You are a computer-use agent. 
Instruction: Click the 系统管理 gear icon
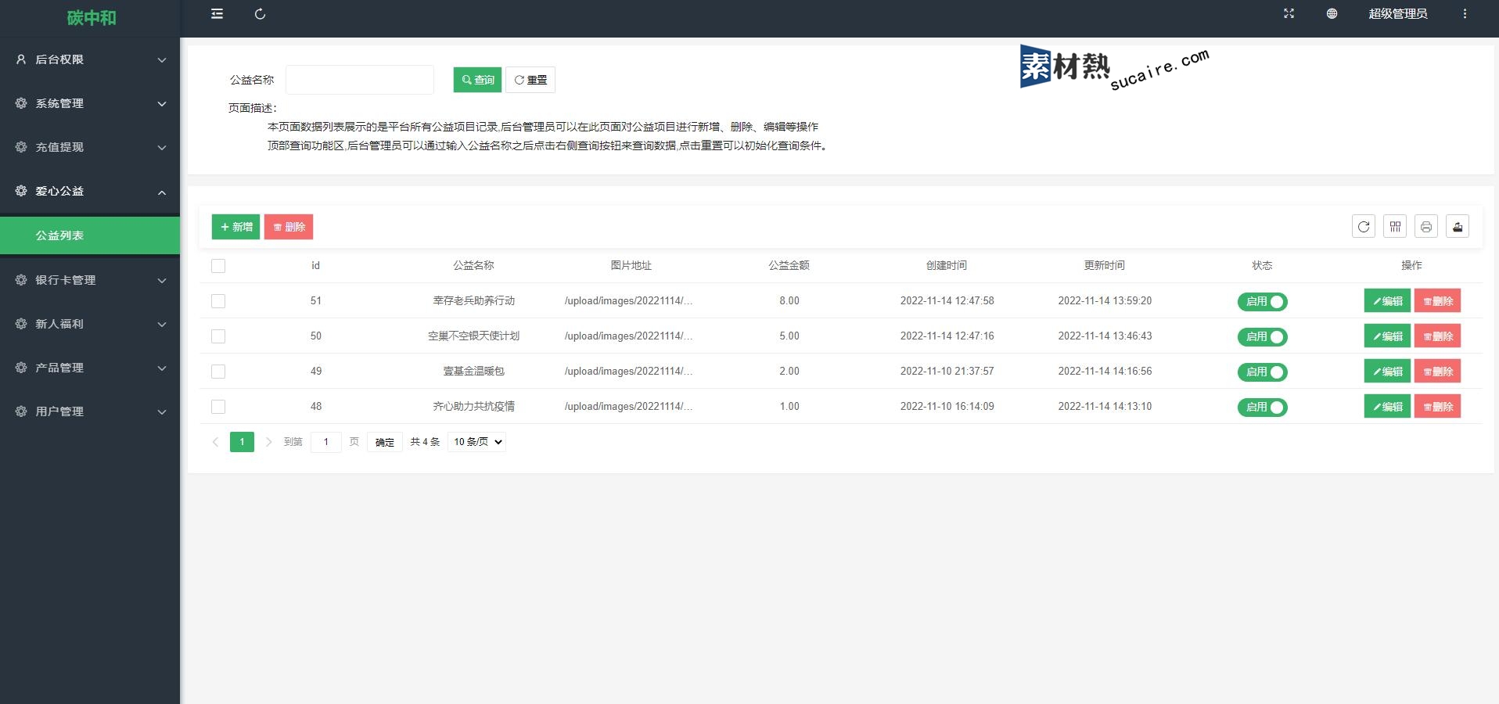pyautogui.click(x=21, y=102)
